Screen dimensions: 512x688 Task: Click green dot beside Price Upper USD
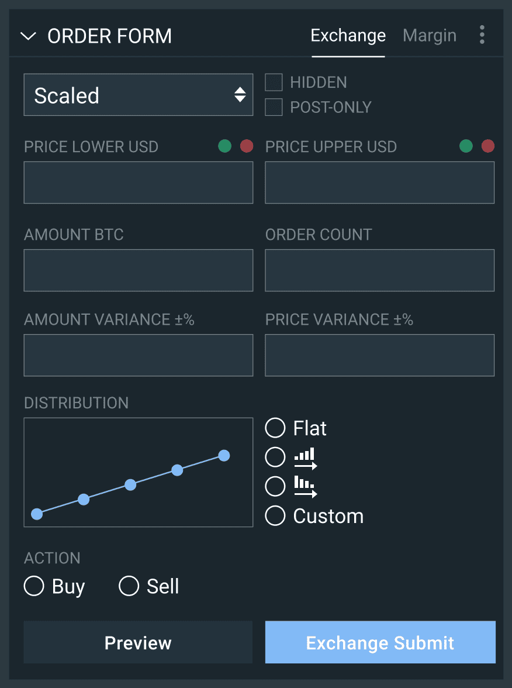coord(466,146)
